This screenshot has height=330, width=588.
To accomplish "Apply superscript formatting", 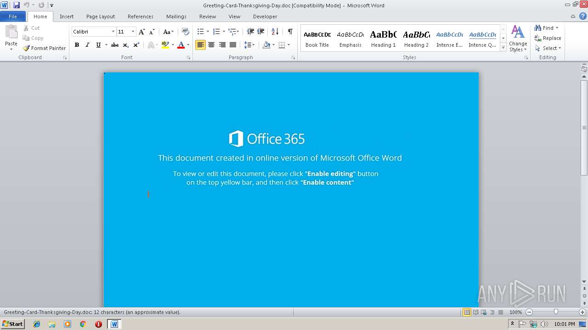I will coord(136,45).
